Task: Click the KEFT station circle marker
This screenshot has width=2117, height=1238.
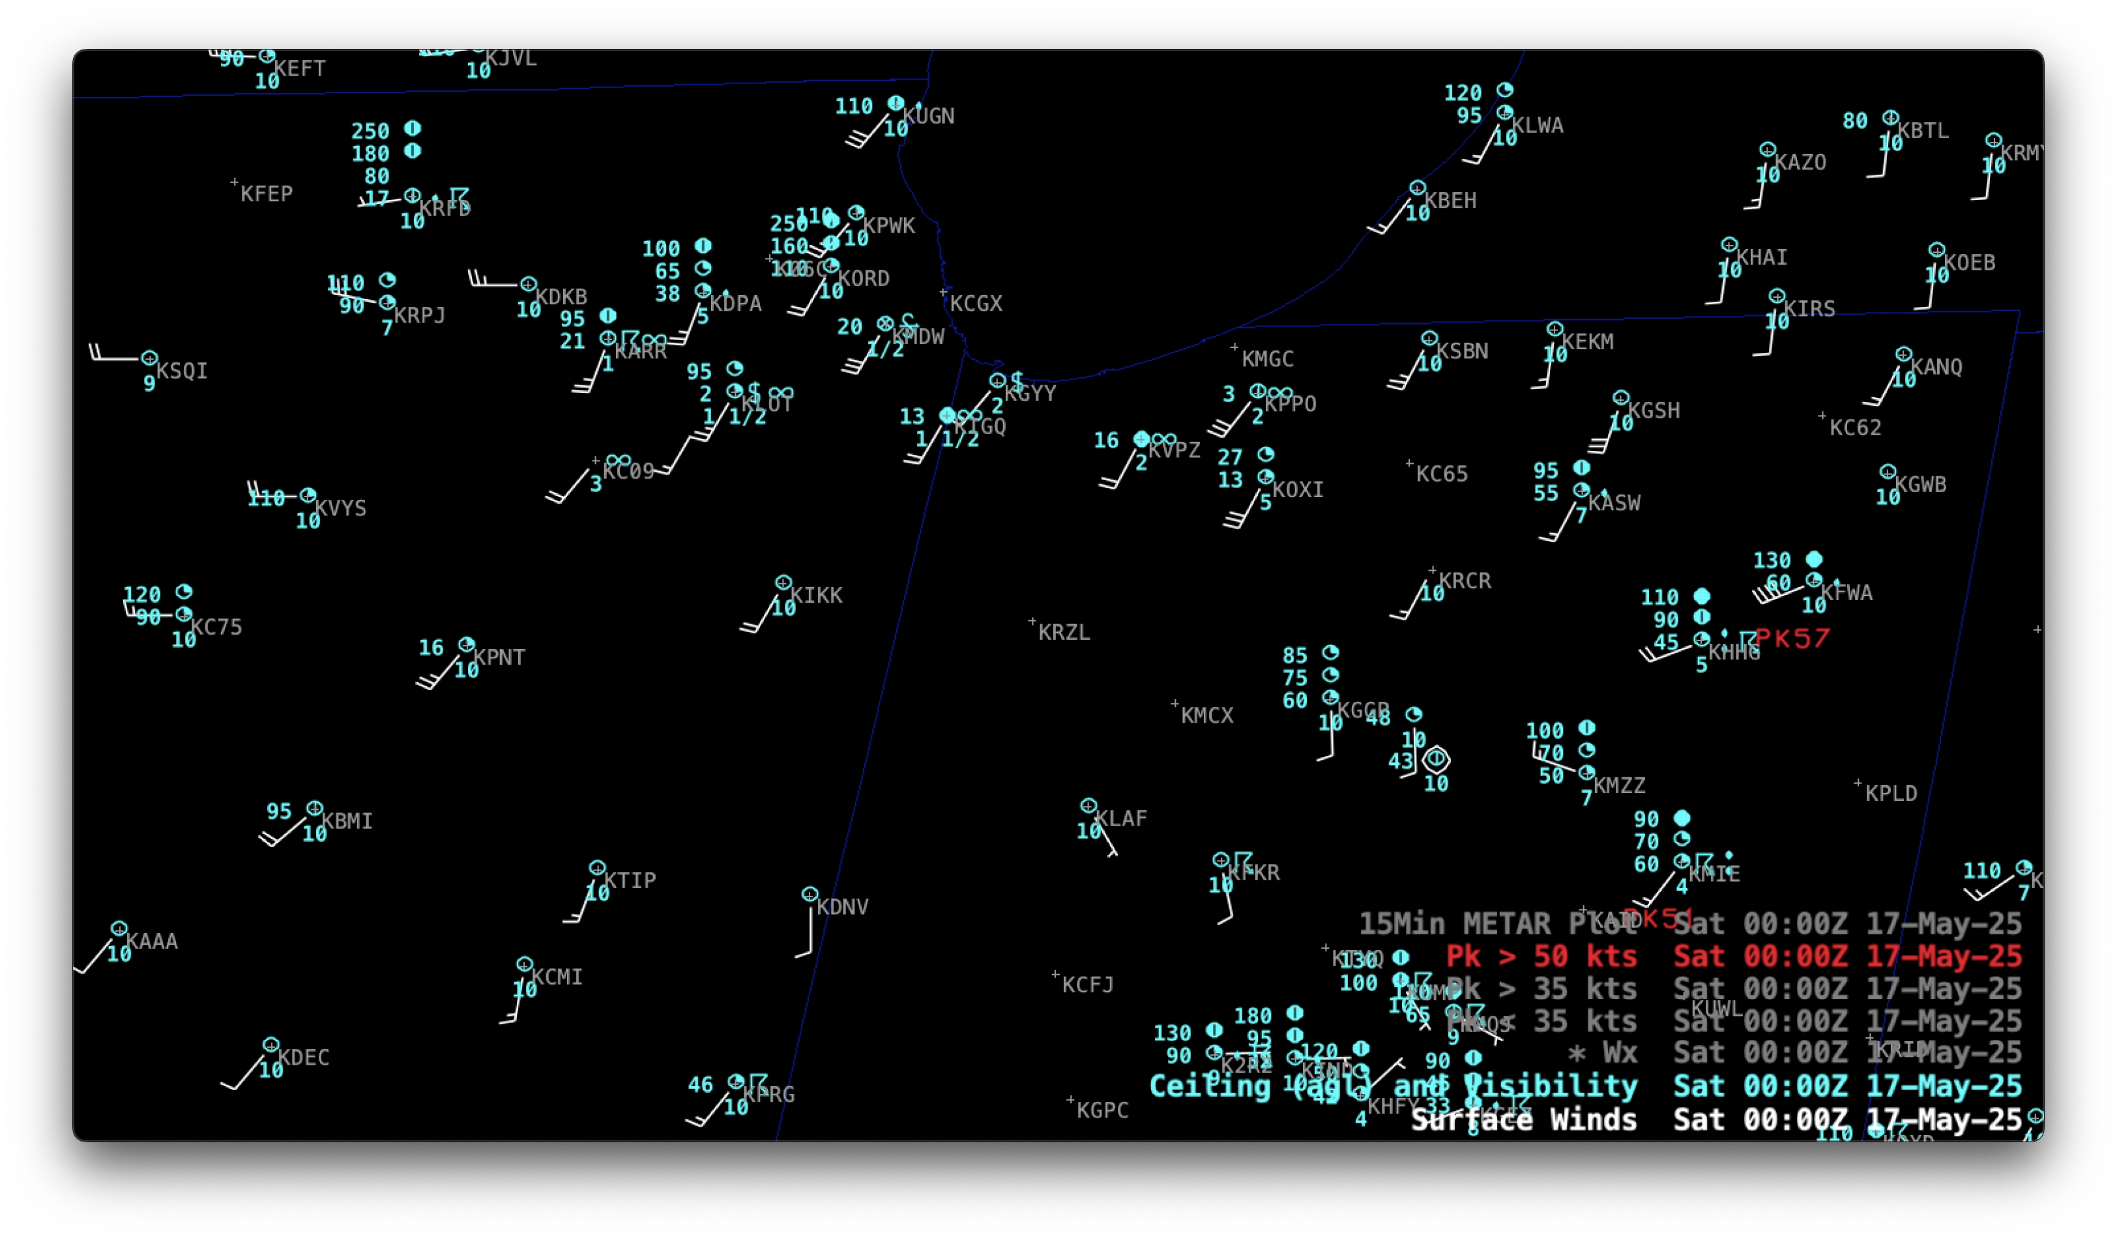Action: tap(267, 56)
